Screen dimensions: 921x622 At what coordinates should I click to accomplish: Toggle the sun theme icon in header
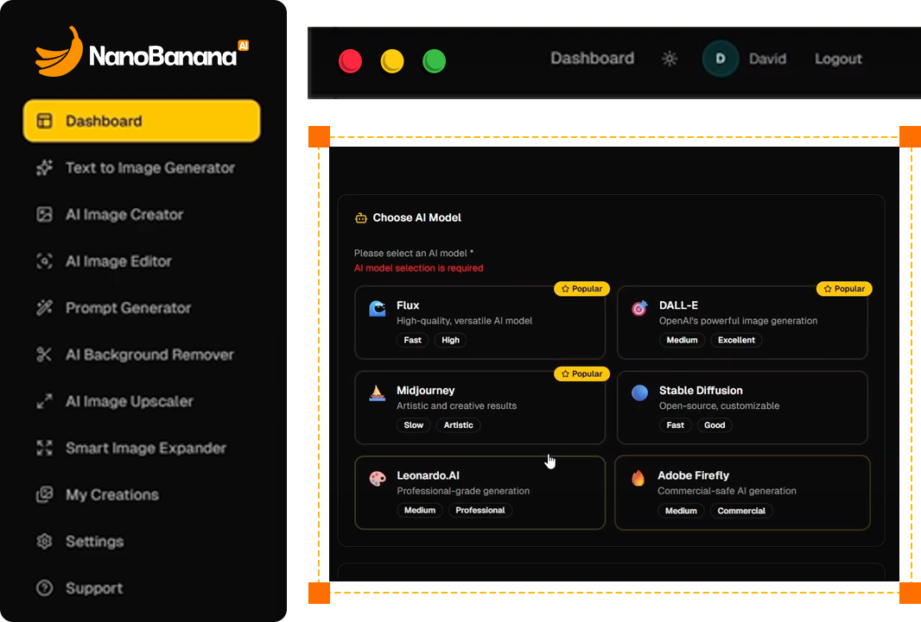point(670,59)
